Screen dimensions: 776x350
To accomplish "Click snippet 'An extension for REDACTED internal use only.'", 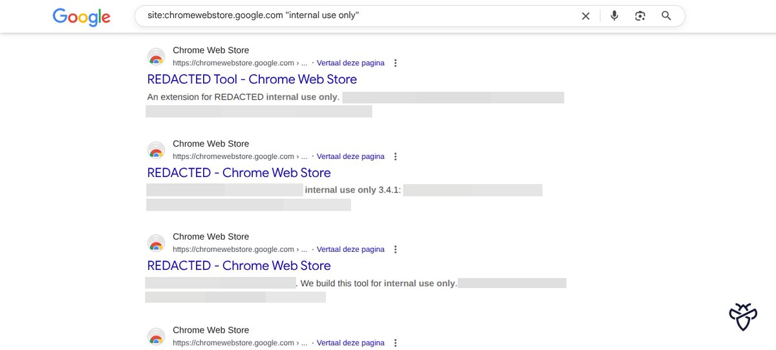I will click(x=243, y=98).
